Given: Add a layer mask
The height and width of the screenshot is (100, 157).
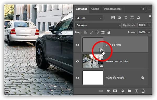Looking at the screenshot, I should coord(115,91).
